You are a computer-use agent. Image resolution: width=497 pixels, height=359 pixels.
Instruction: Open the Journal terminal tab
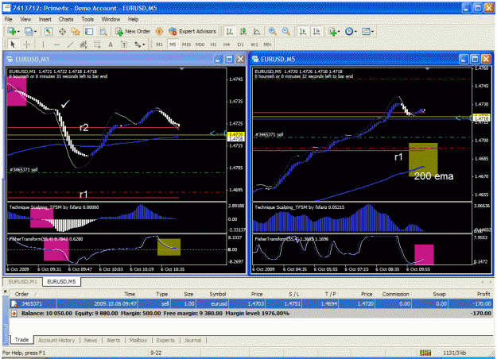pyautogui.click(x=192, y=340)
